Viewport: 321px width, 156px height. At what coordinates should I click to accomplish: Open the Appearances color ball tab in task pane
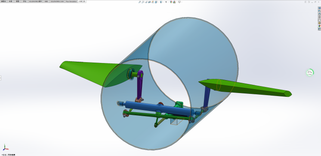tap(319, 26)
